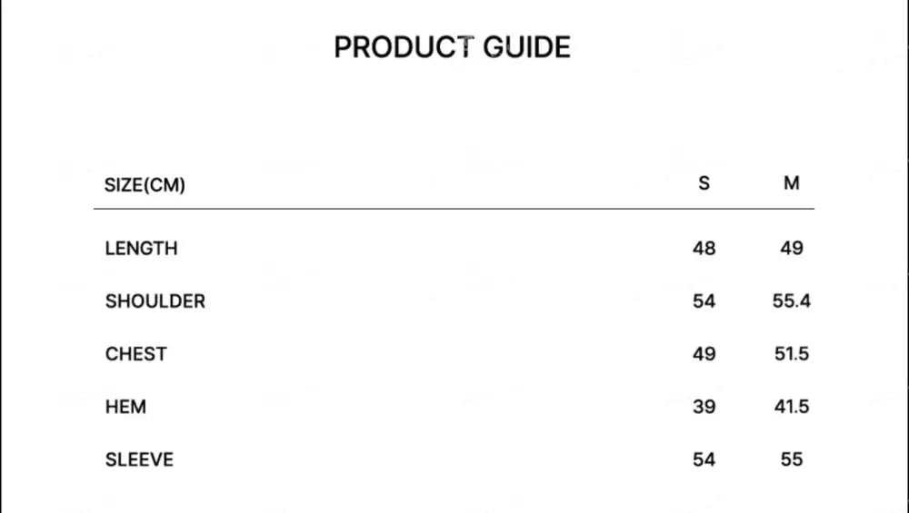The height and width of the screenshot is (513, 909).
Task: Select the SIZE(CM) column header
Action: coord(145,185)
